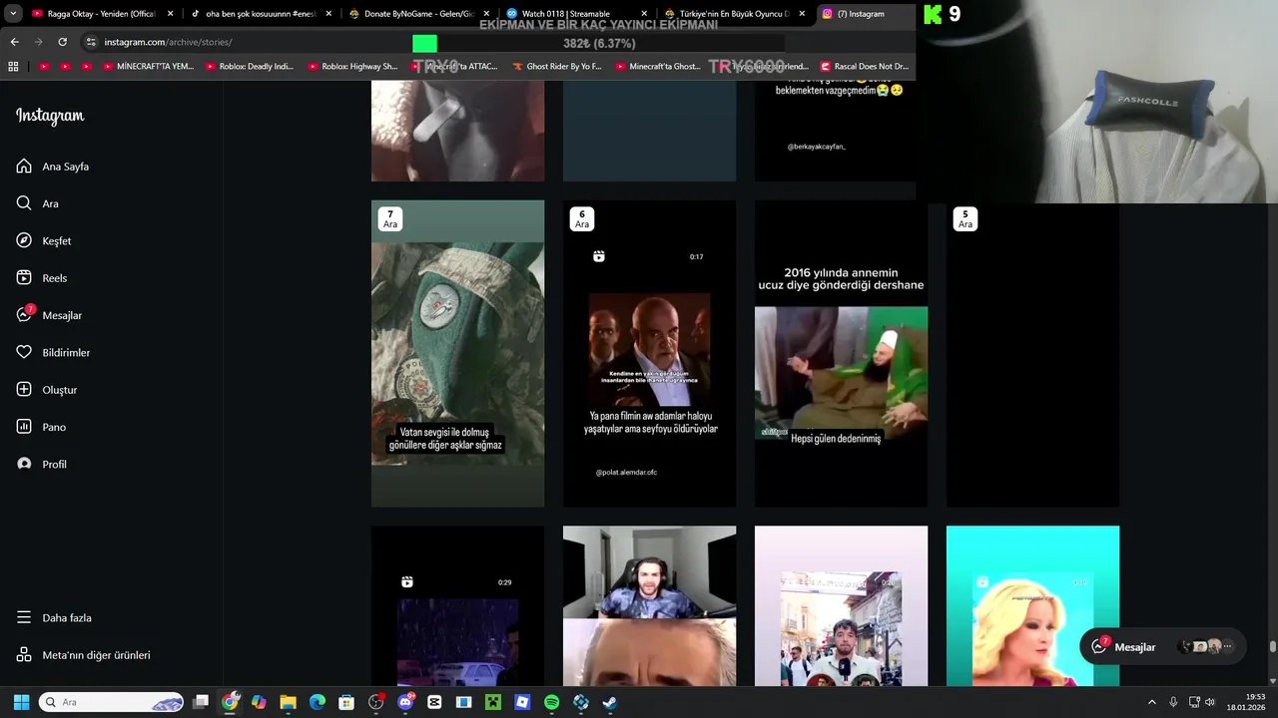
Task: Open the blonde woman on cyan story
Action: pos(1032,606)
